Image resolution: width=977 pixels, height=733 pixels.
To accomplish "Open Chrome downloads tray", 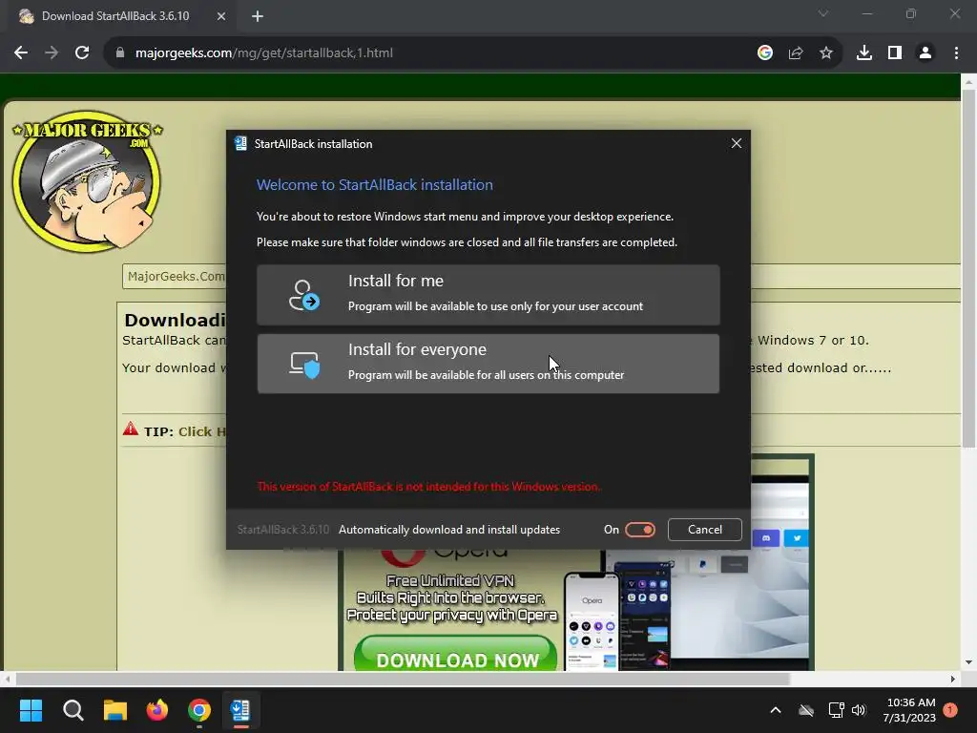I will (864, 53).
